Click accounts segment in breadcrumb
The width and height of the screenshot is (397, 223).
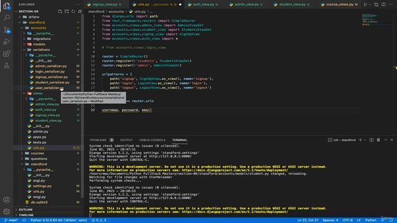(x=116, y=12)
